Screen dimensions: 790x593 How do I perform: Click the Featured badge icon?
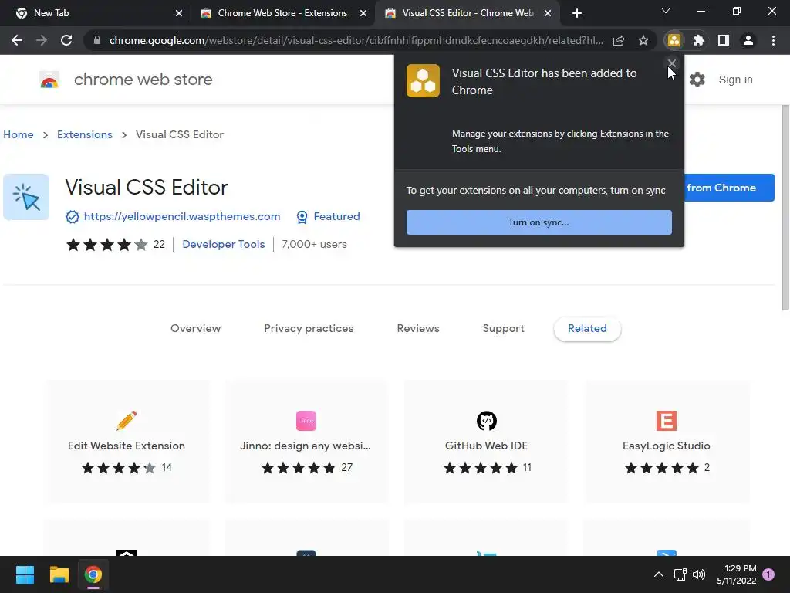302,217
